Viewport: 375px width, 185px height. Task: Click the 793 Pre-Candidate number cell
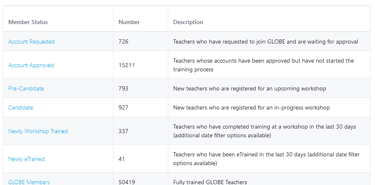(123, 88)
